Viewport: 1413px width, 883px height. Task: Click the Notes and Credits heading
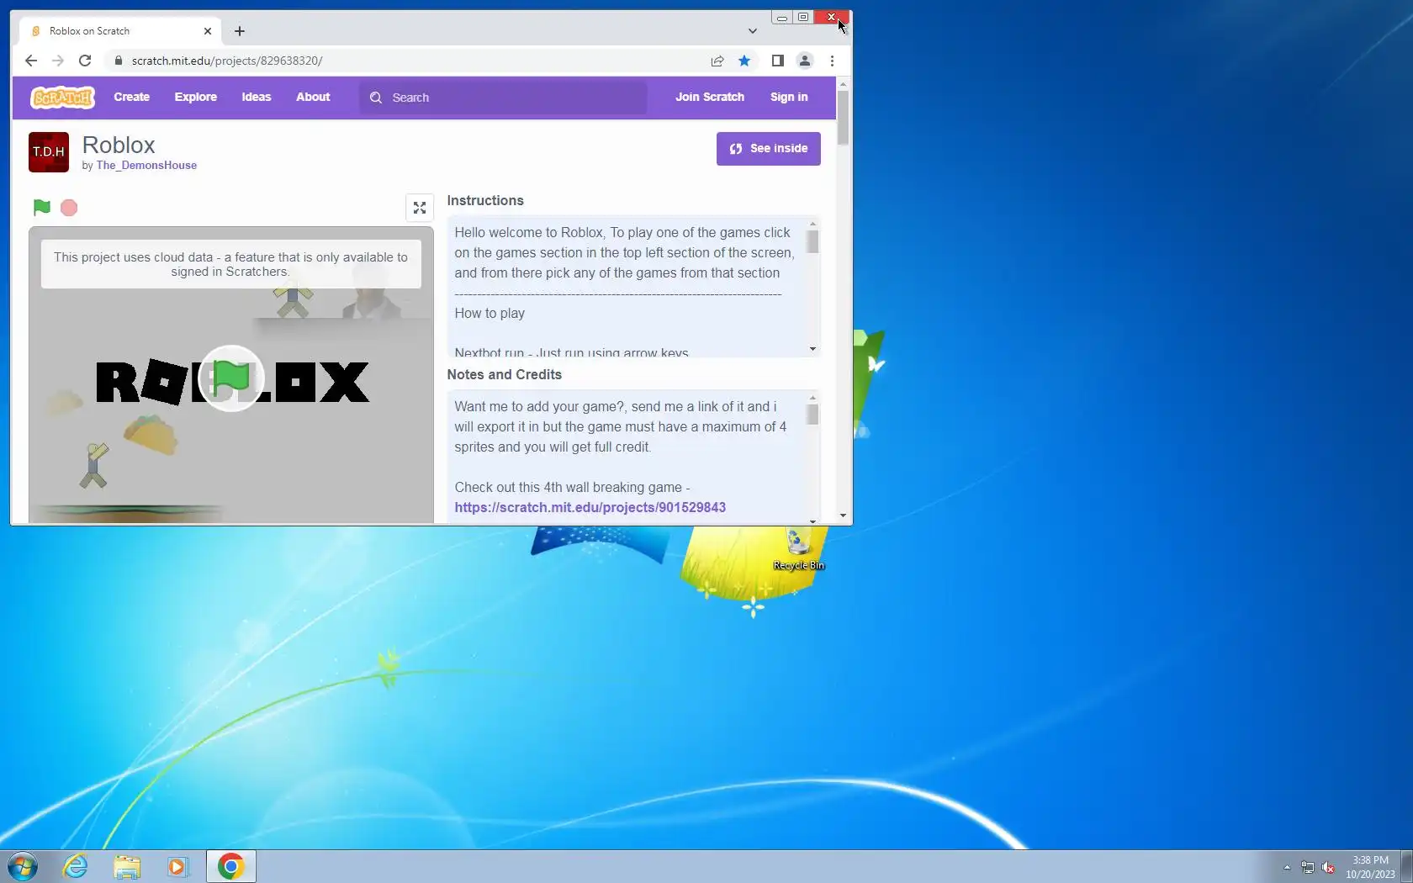[505, 375]
